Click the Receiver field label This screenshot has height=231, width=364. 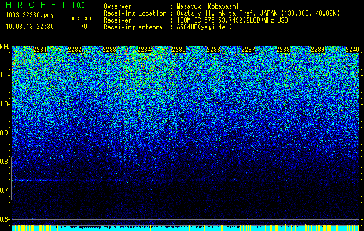(117, 20)
